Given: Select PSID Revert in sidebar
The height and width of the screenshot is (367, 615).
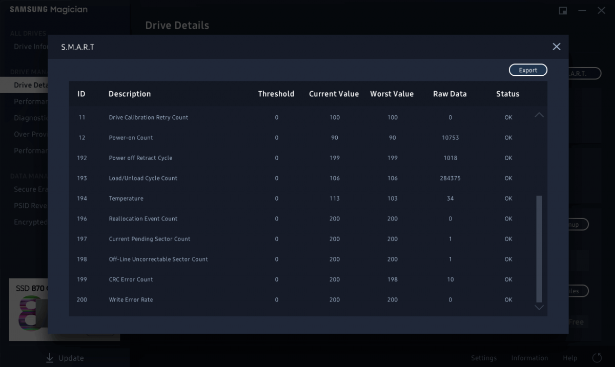Looking at the screenshot, I should 31,205.
